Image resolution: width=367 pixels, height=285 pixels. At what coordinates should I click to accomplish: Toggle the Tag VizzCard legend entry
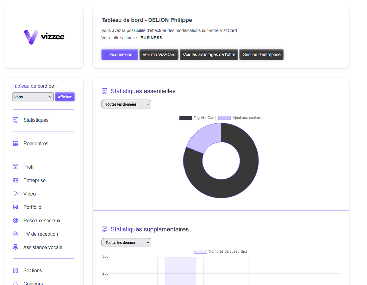coord(198,118)
